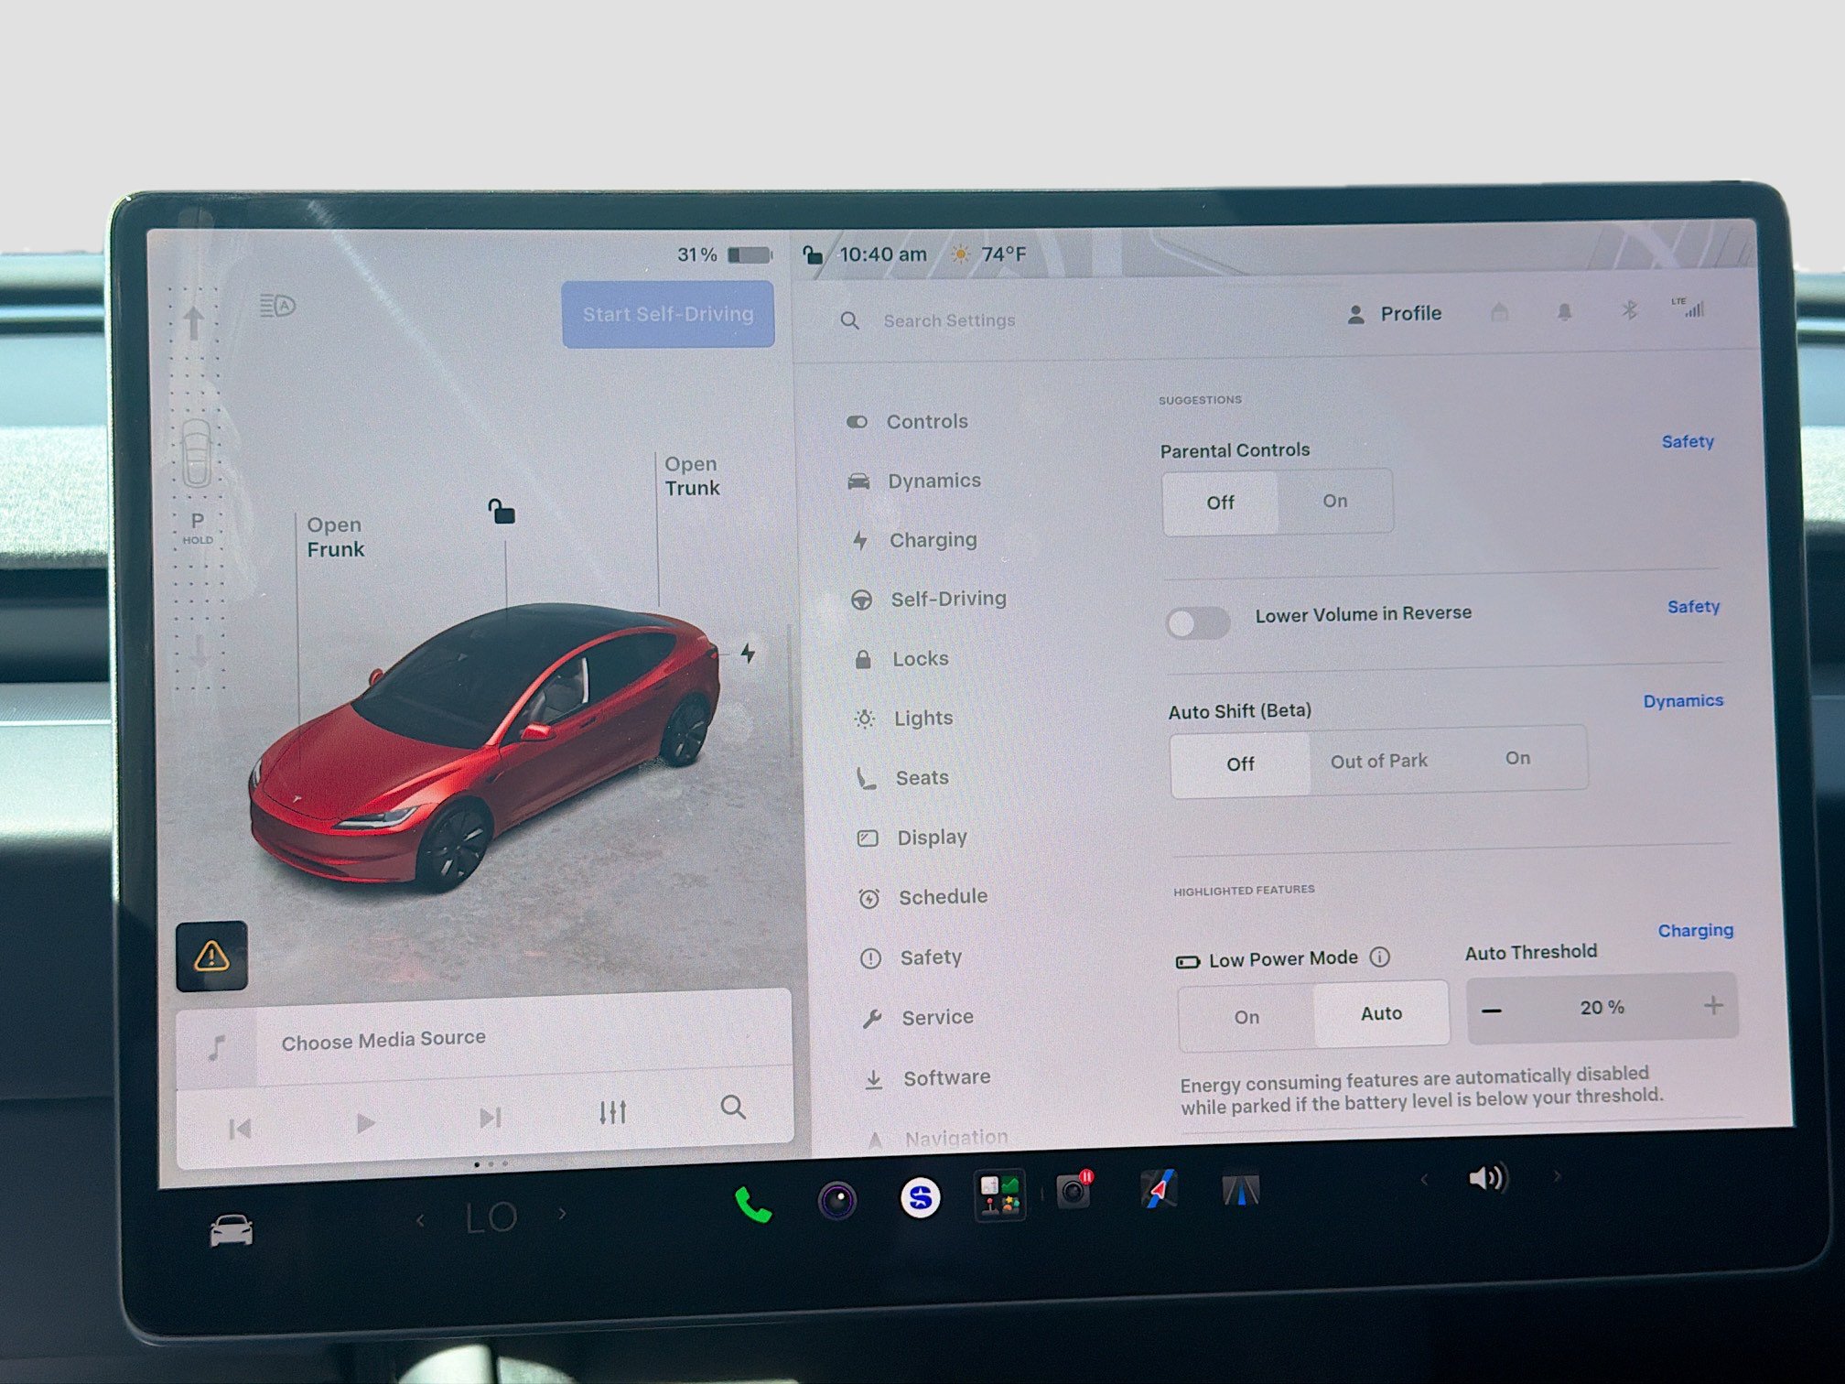Tap the unlock padlock above the car
This screenshot has height=1384, width=1845.
click(x=502, y=511)
